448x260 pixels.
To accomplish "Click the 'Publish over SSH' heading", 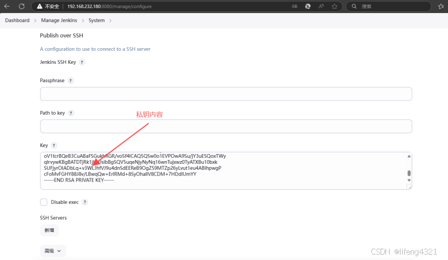I will pos(62,36).
